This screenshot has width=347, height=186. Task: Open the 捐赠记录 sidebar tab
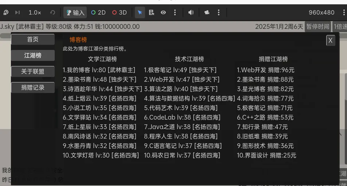(33, 88)
